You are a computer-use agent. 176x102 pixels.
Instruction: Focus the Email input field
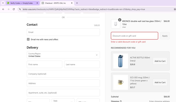pyautogui.click(x=63, y=32)
